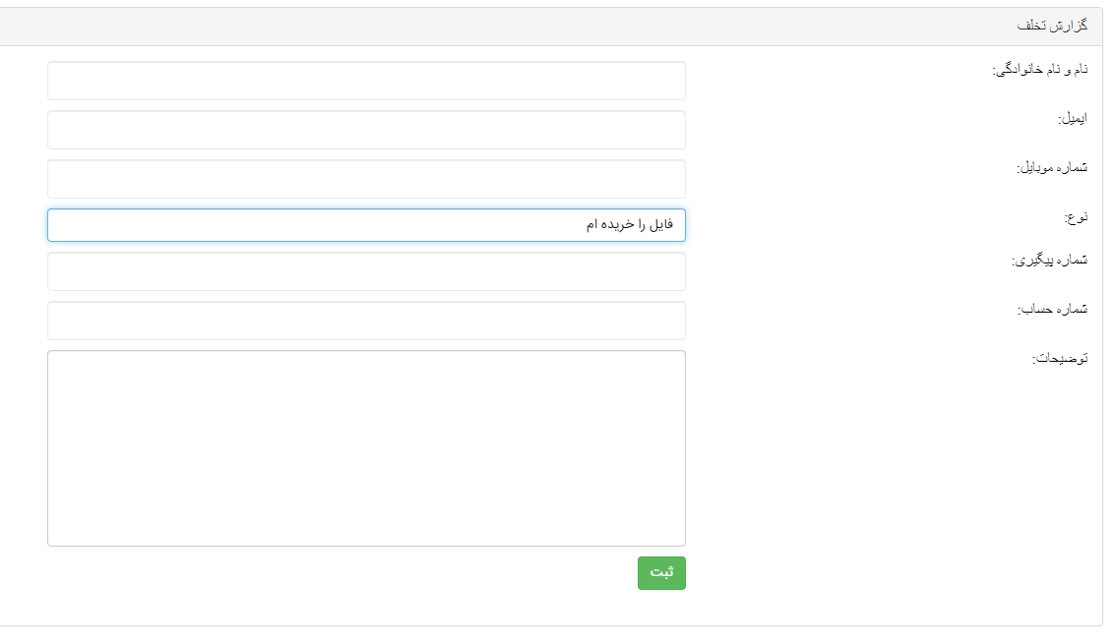Click the توضیحات label

pyautogui.click(x=1059, y=359)
